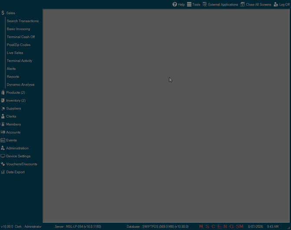This screenshot has height=230, width=291.
Task: Open the Dynamic Analysis item
Action: click(x=20, y=84)
